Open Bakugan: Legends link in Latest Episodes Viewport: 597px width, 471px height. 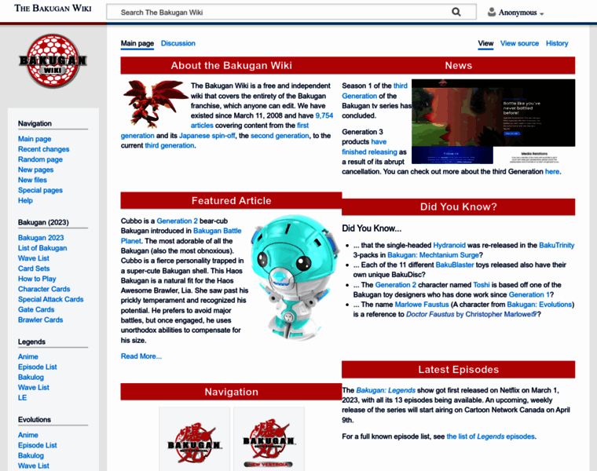[x=386, y=390]
